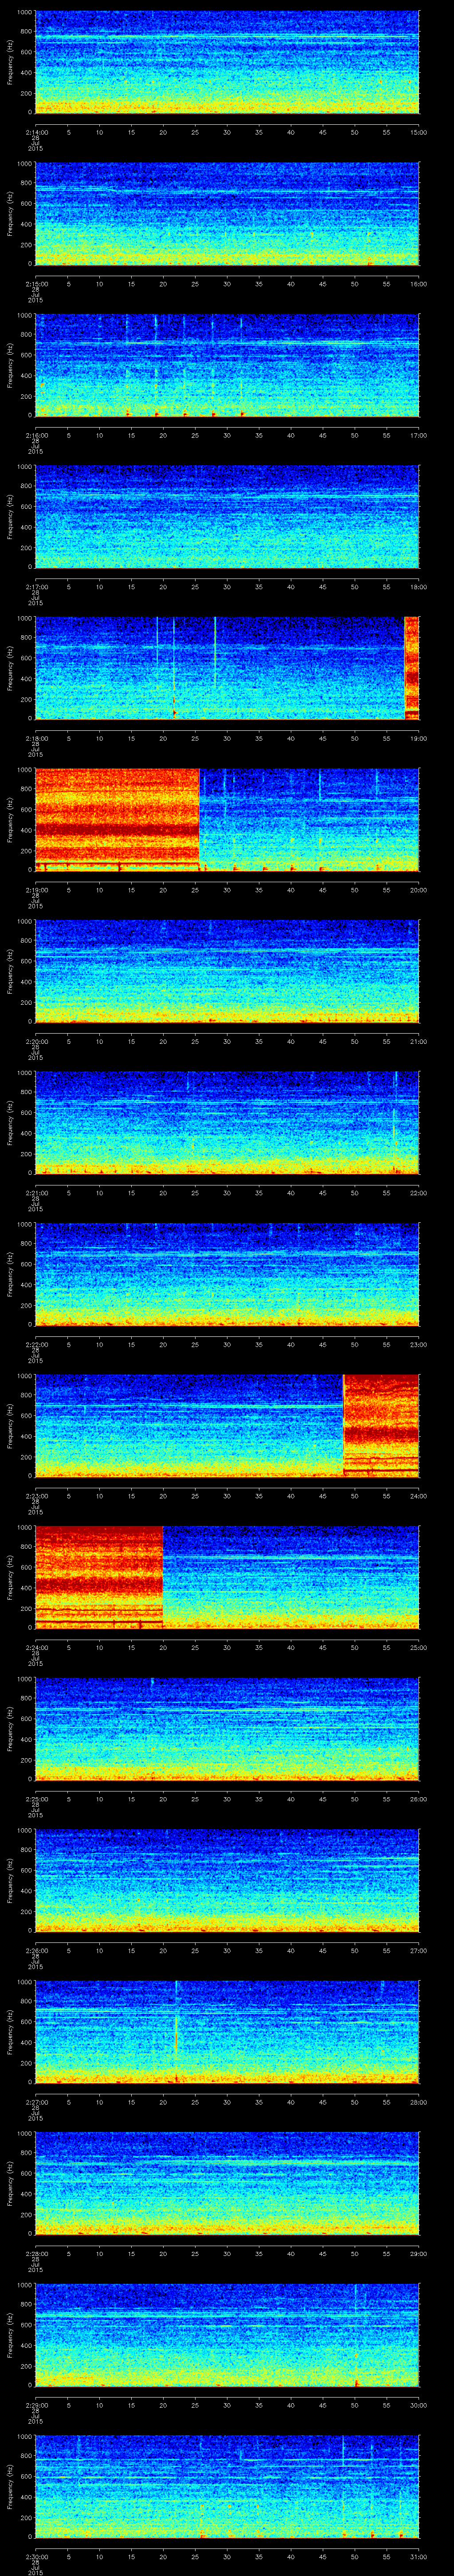Click the spectrogram panel starting at 2:27:00
This screenshot has height=2576, width=454.
[227, 2032]
